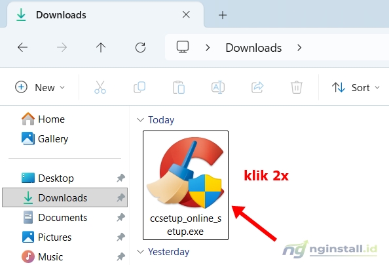Expand chevron after Downloads in address bar
The height and width of the screenshot is (265, 389).
tap(299, 47)
